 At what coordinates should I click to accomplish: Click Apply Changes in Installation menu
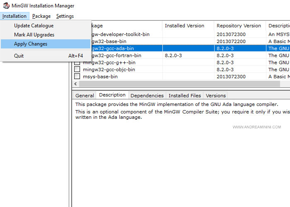pyautogui.click(x=31, y=44)
